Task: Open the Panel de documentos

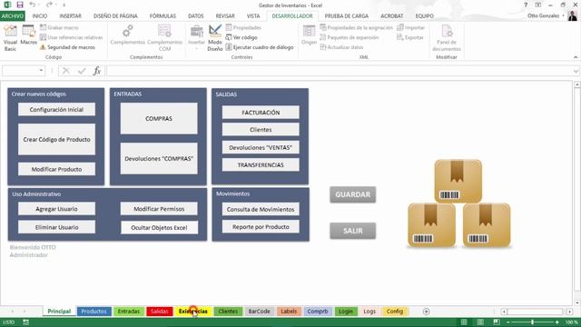Action: coord(447,38)
